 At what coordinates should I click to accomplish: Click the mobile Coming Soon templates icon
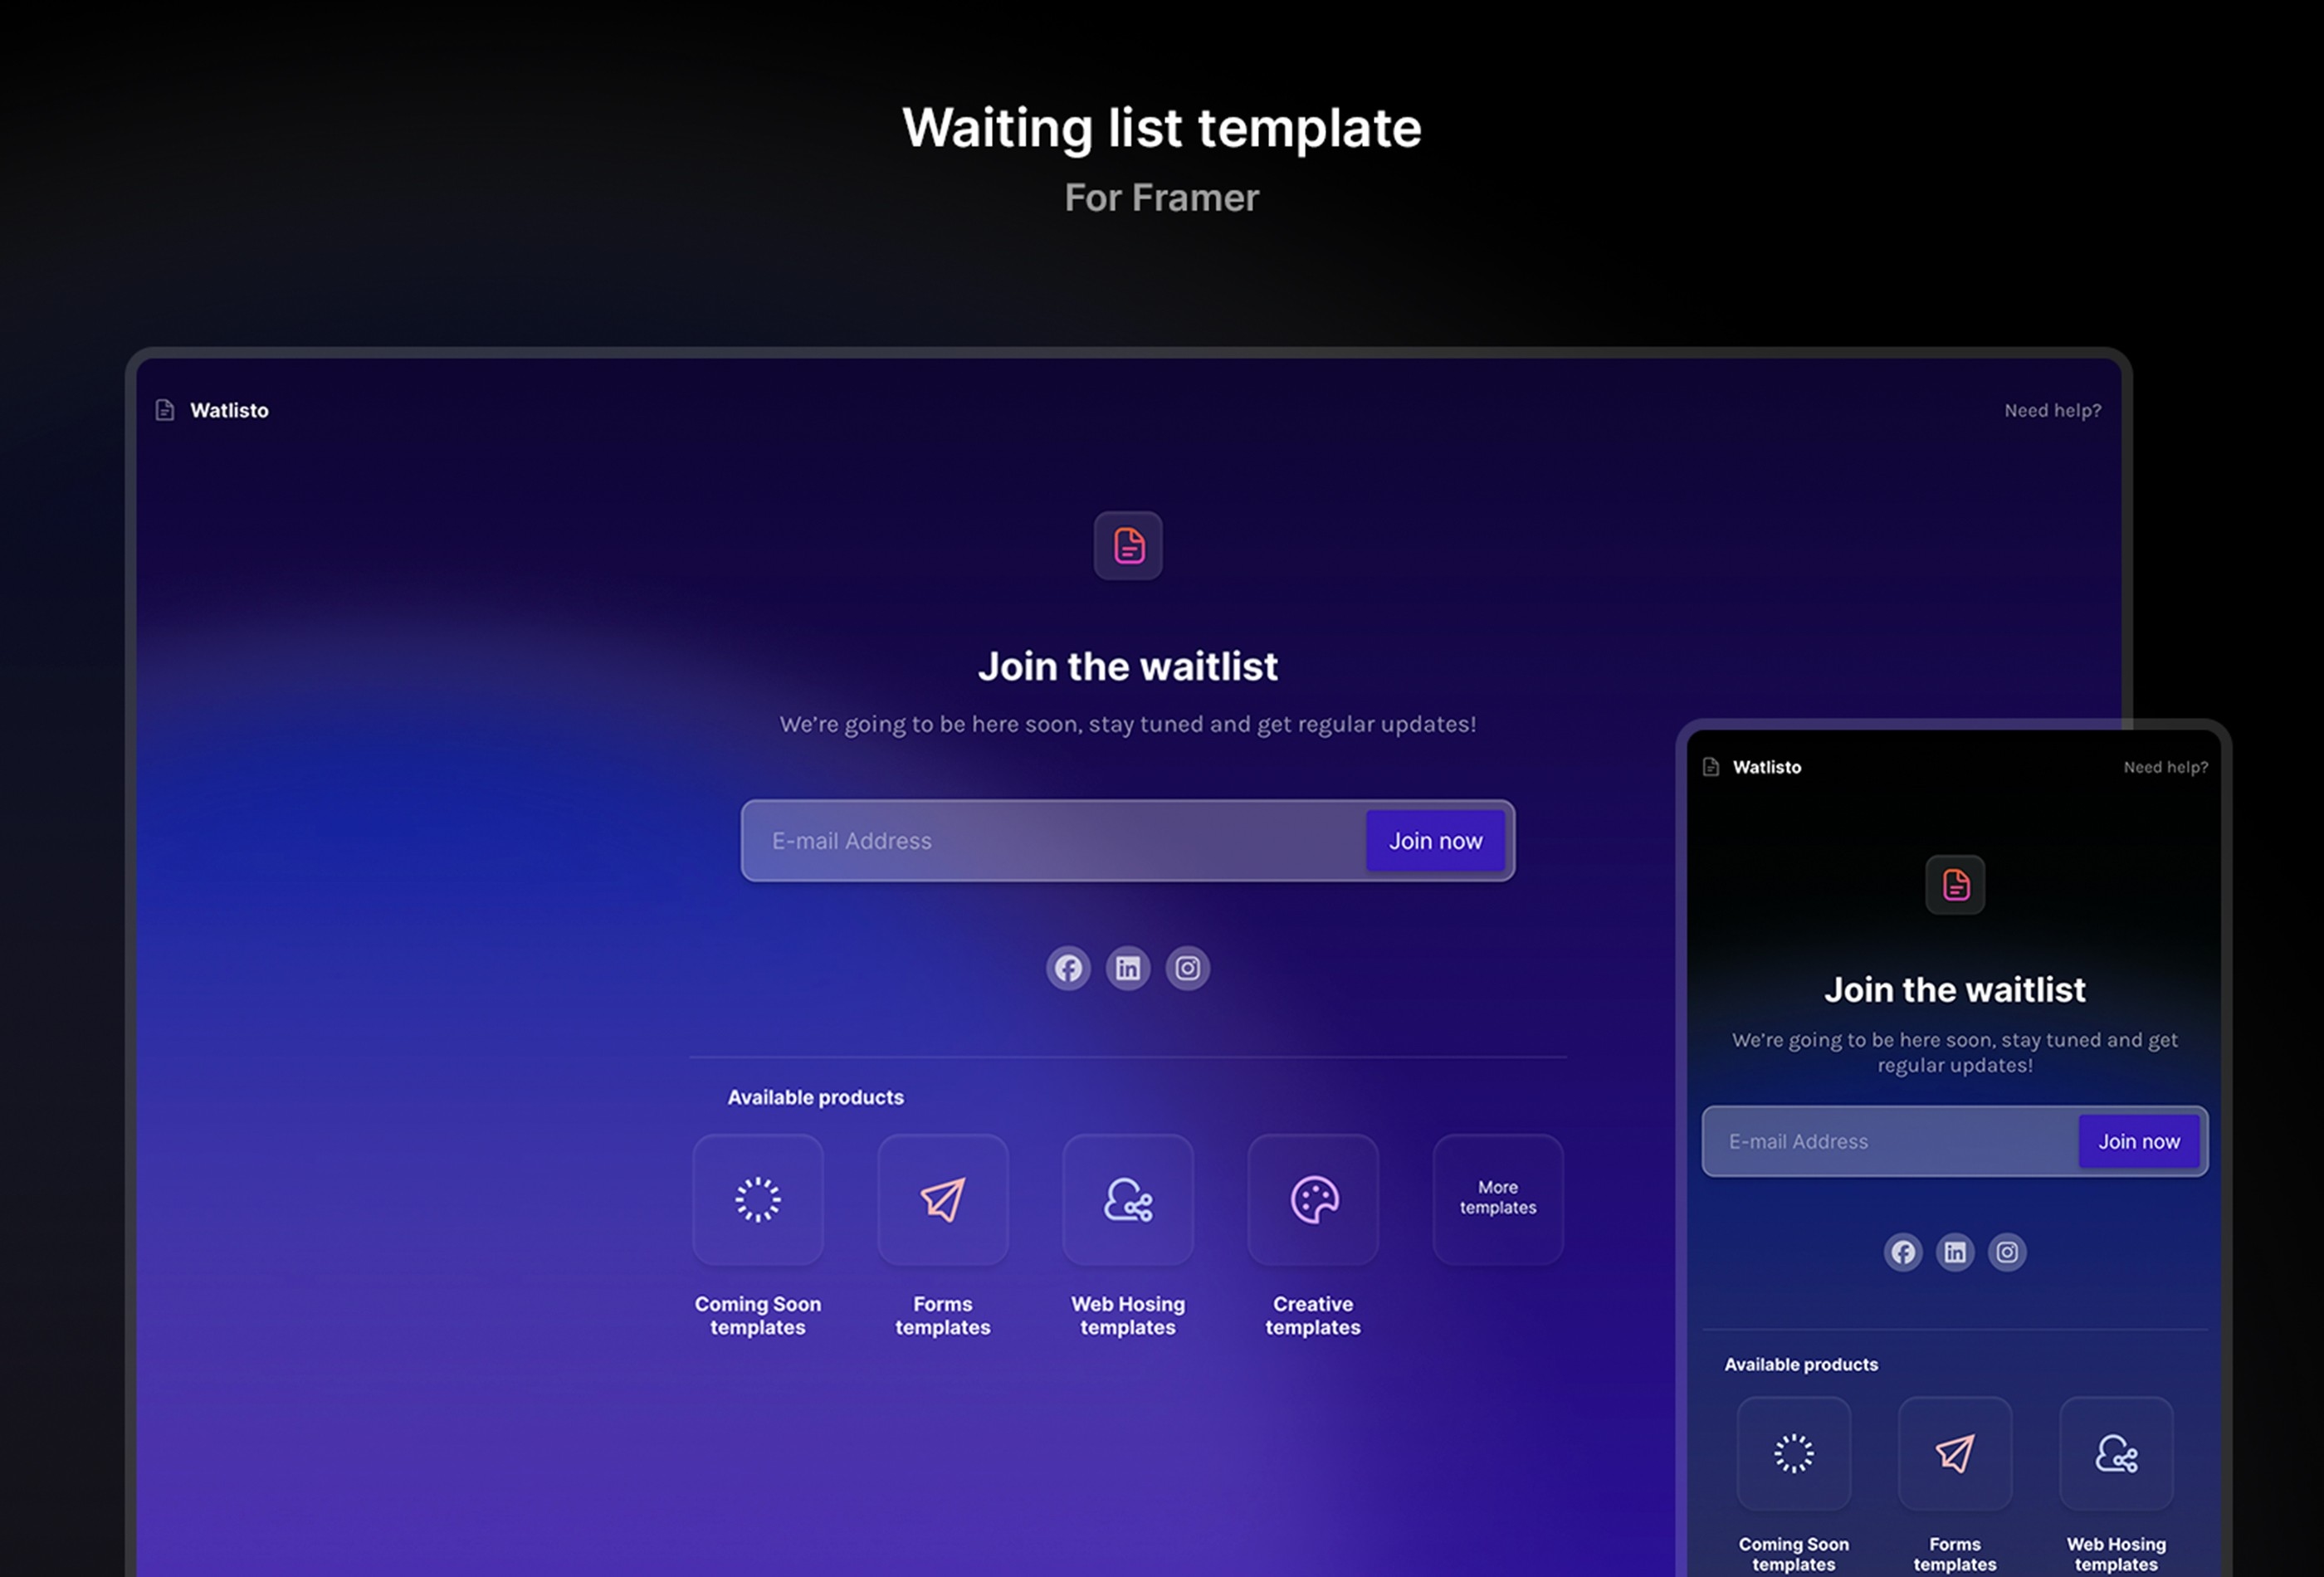tap(1793, 1452)
